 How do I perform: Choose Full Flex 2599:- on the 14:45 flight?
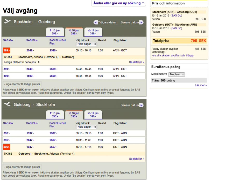pyautogui.click(x=53, y=69)
